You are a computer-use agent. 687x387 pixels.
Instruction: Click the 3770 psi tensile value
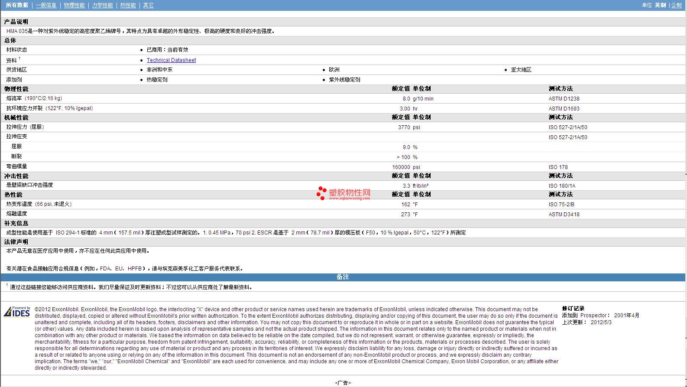click(x=409, y=127)
